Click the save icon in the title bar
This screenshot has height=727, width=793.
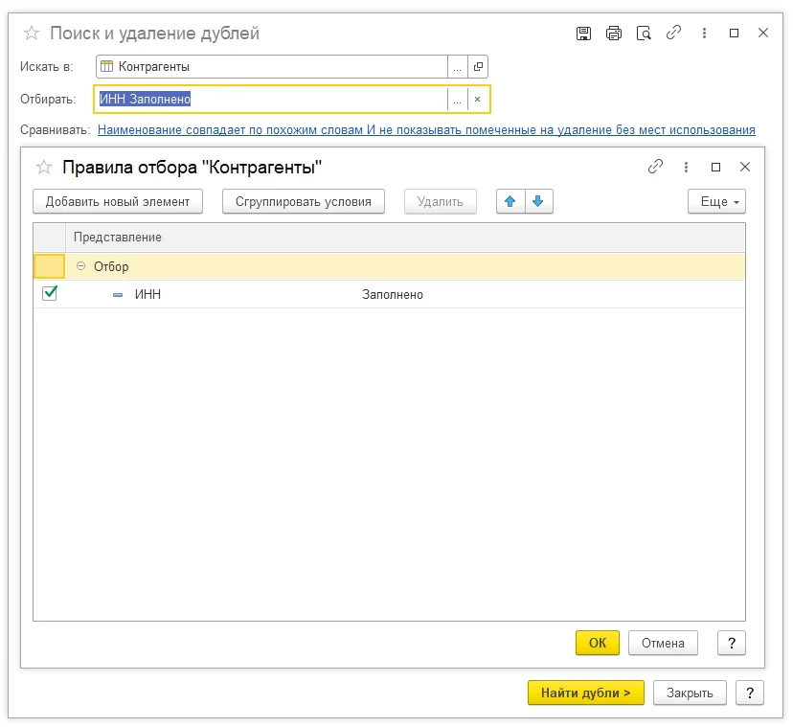pyautogui.click(x=583, y=34)
